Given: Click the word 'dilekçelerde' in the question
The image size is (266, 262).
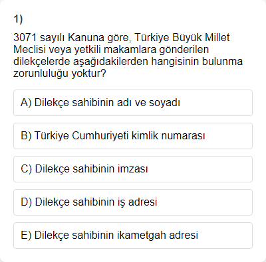Looking at the screenshot, I should pos(41,62).
